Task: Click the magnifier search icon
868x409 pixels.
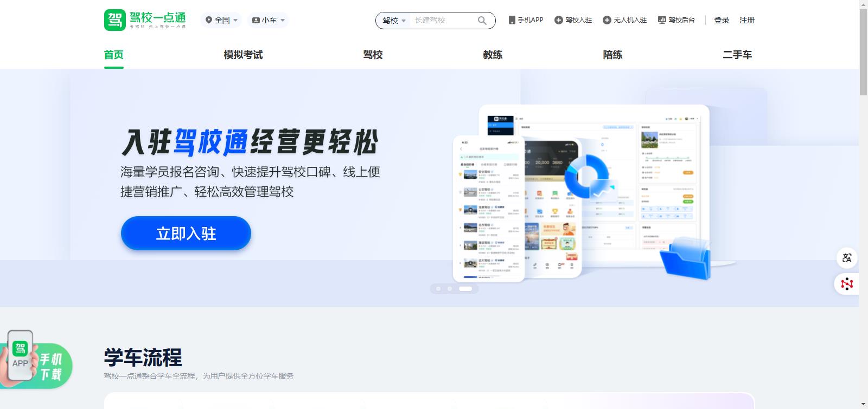Action: [482, 21]
